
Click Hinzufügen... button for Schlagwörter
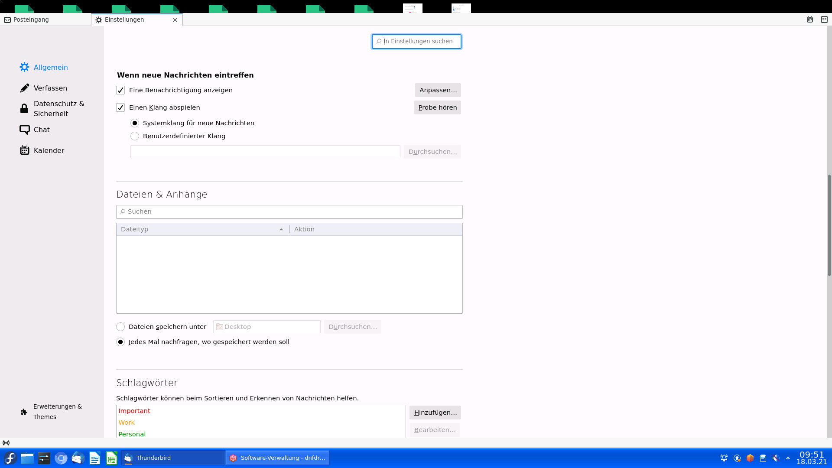435,413
